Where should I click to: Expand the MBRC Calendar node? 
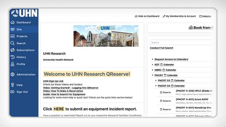tap(152, 70)
